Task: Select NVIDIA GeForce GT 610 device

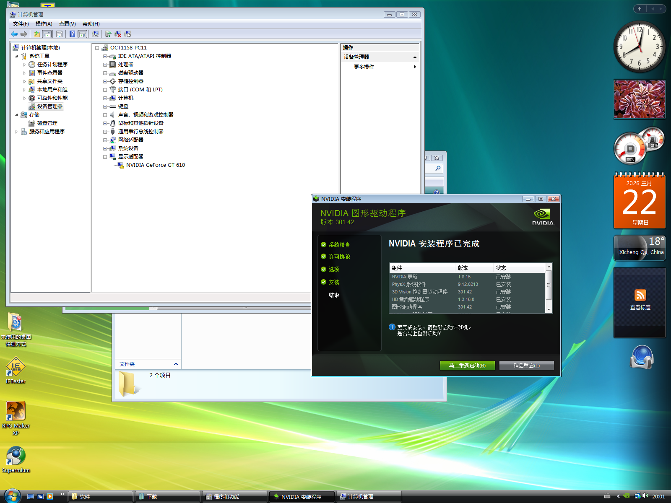Action: click(155, 165)
